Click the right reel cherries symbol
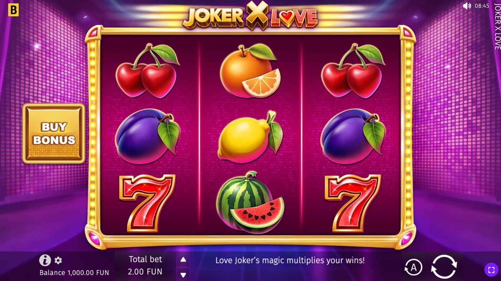This screenshot has width=501, height=281. point(353,71)
